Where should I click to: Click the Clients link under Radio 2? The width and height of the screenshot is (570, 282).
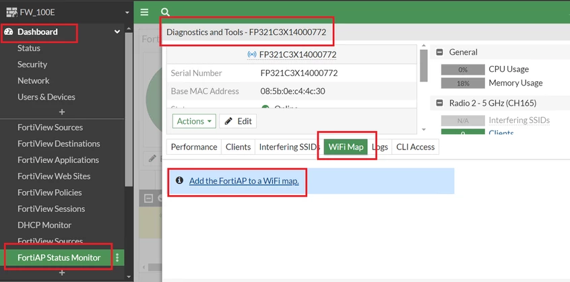501,132
